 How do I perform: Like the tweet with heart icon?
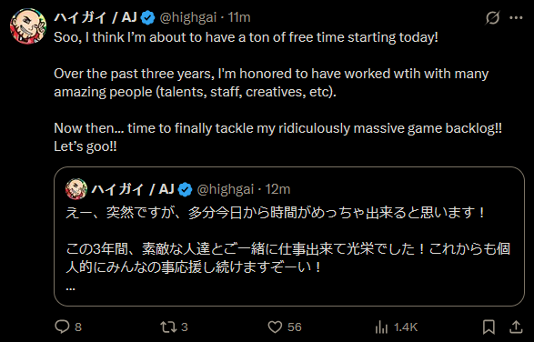pos(275,327)
